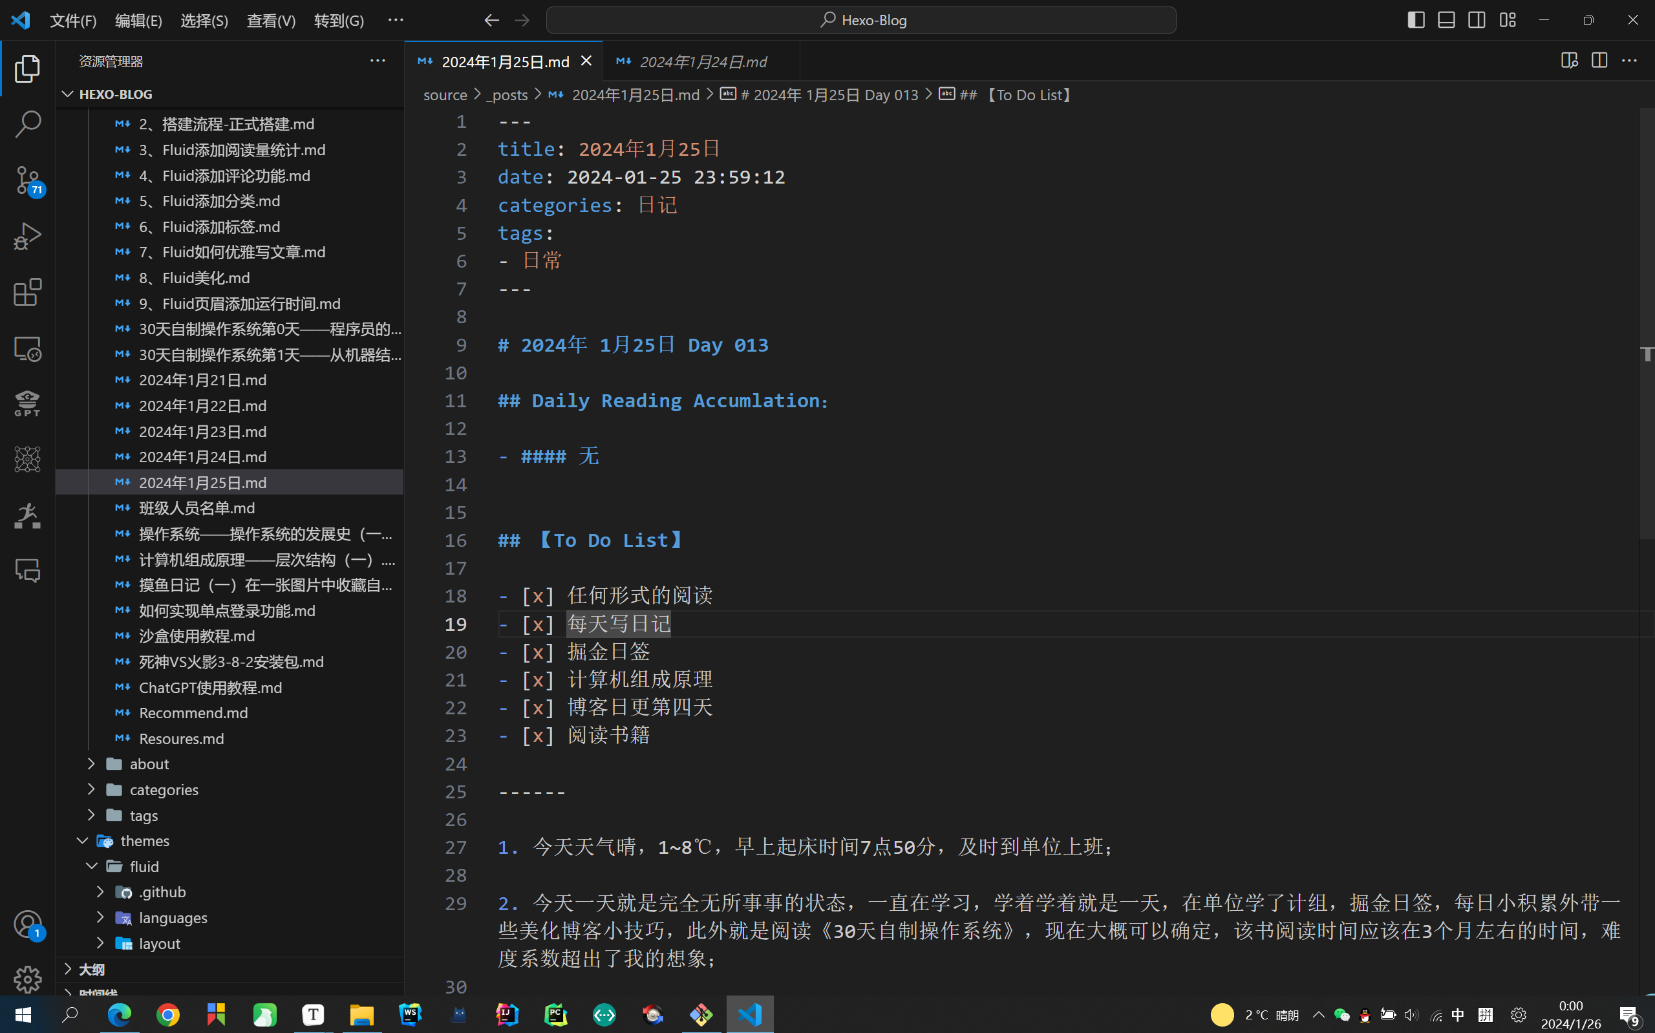
Task: Open PyCharm from the taskbar
Action: 556,1014
